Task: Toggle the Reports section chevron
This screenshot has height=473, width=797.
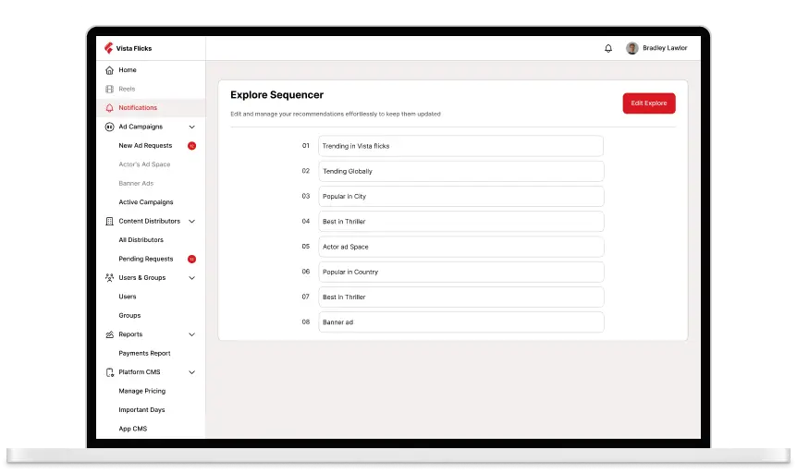Action: pos(191,334)
